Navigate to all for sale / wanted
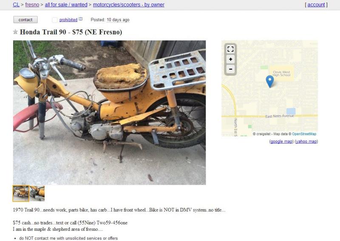Image resolution: width=340 pixels, height=241 pixels. (66, 5)
